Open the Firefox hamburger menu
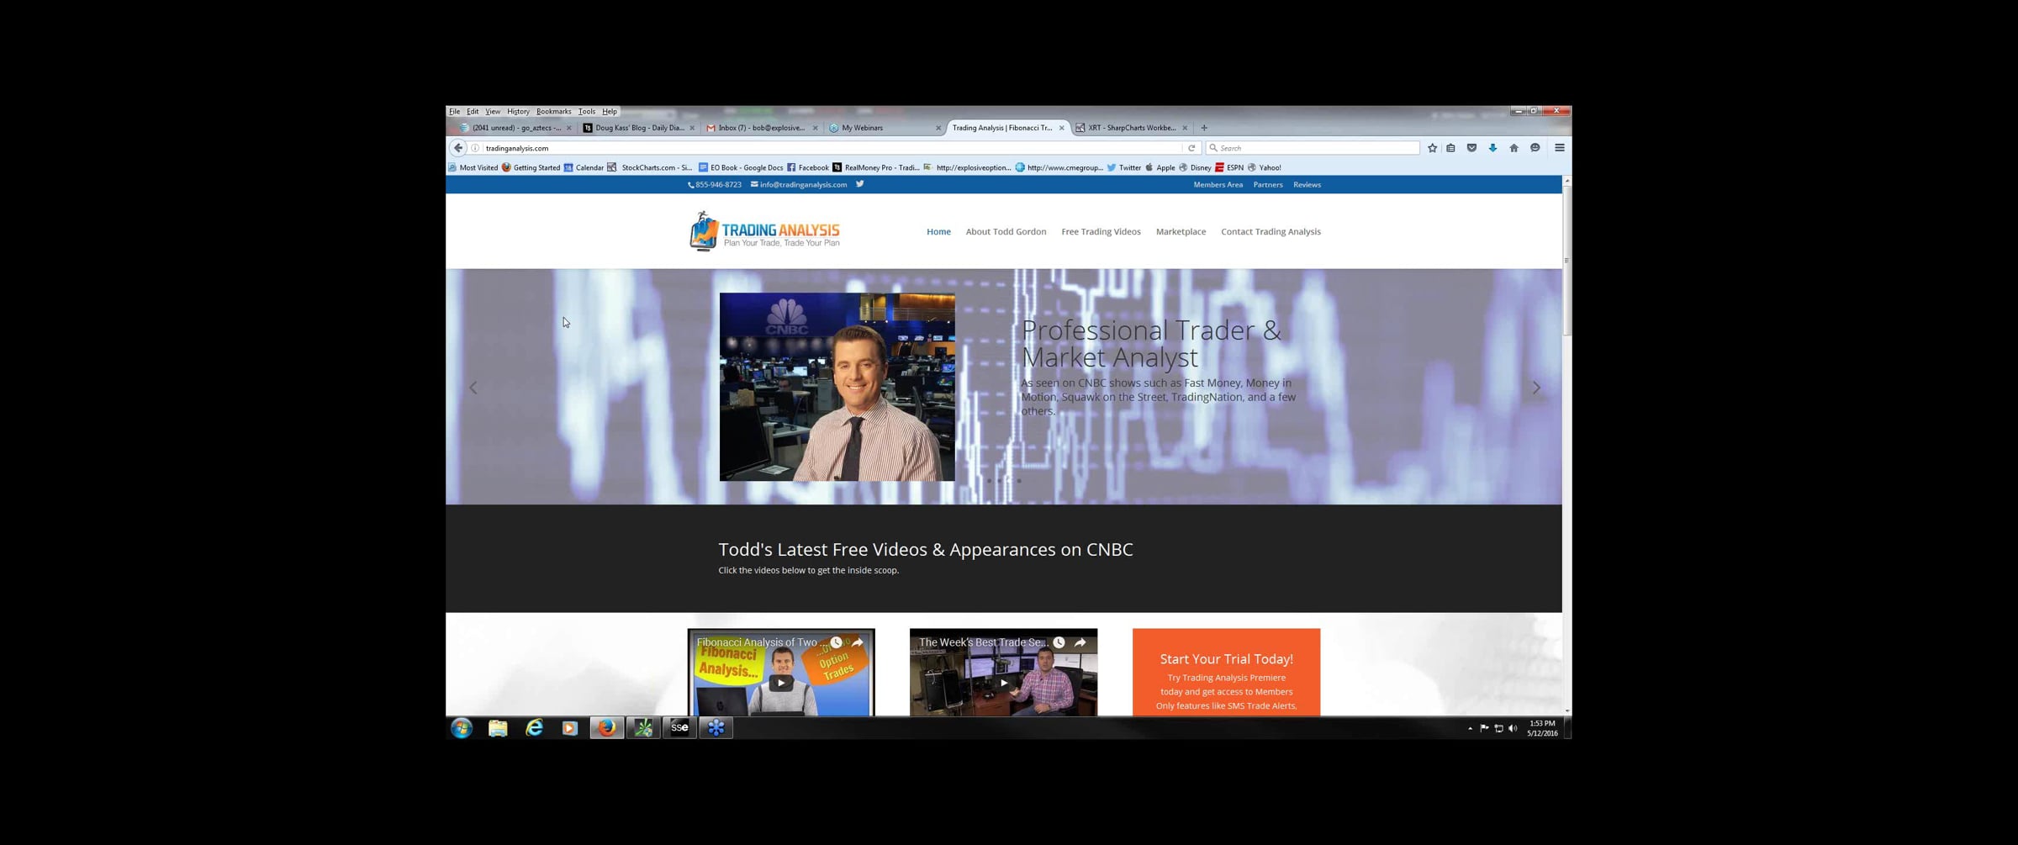 click(1559, 148)
